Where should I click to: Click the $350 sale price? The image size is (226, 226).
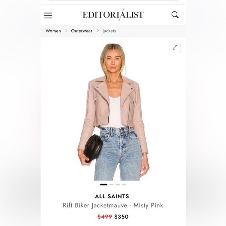click(121, 217)
